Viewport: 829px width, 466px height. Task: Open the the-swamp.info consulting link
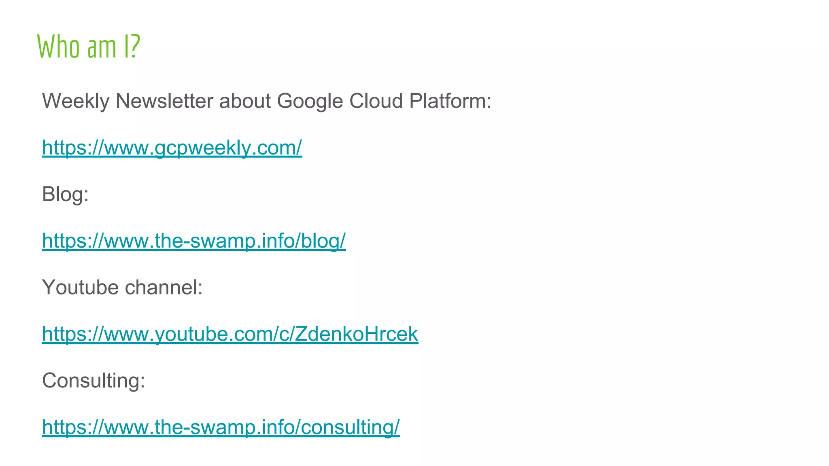pyautogui.click(x=221, y=427)
